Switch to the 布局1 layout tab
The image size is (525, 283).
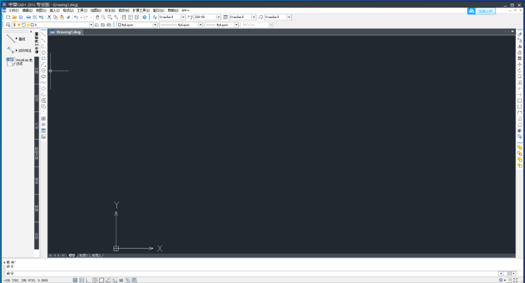point(83,255)
